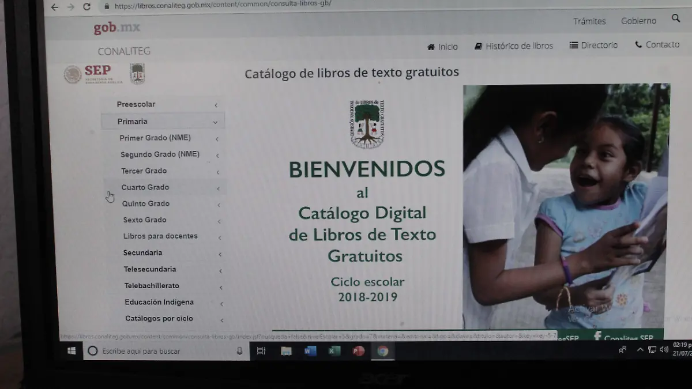Viewport: 692px width, 389px height.
Task: Open Google Chrome from the taskbar
Action: coord(383,351)
